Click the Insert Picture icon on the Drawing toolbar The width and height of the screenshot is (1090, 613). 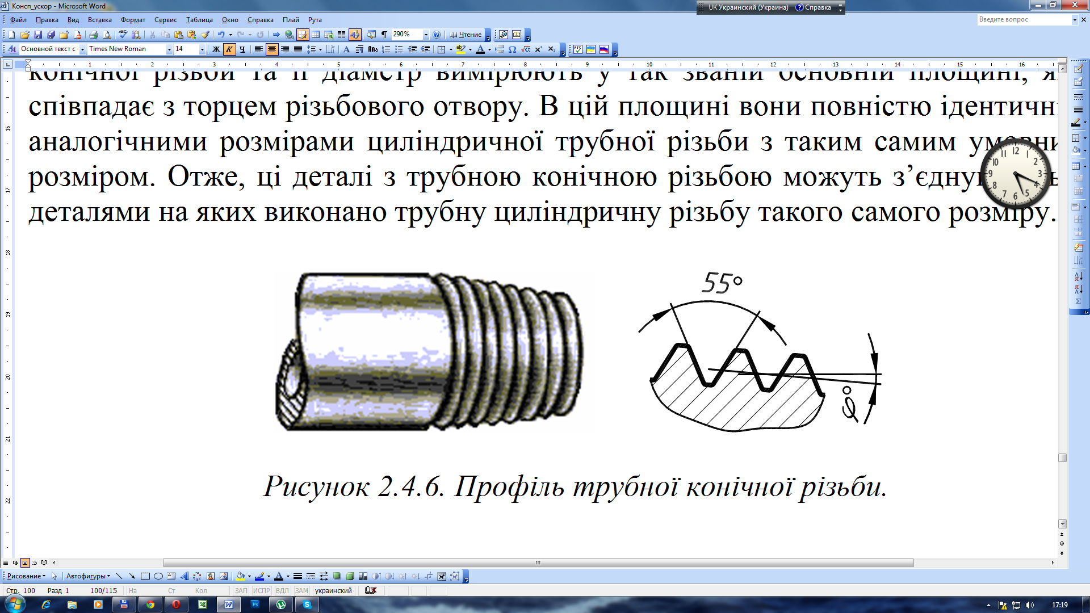click(224, 576)
